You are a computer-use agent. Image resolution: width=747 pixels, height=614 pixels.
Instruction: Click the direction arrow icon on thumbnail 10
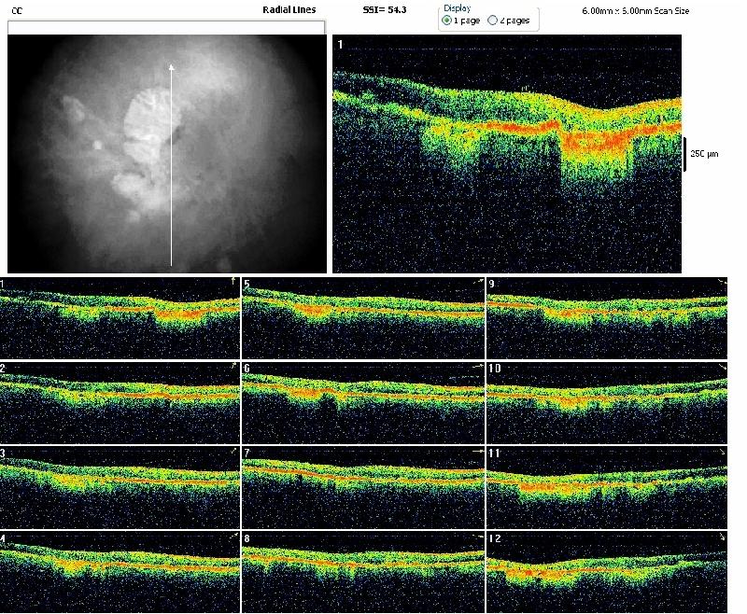(721, 366)
